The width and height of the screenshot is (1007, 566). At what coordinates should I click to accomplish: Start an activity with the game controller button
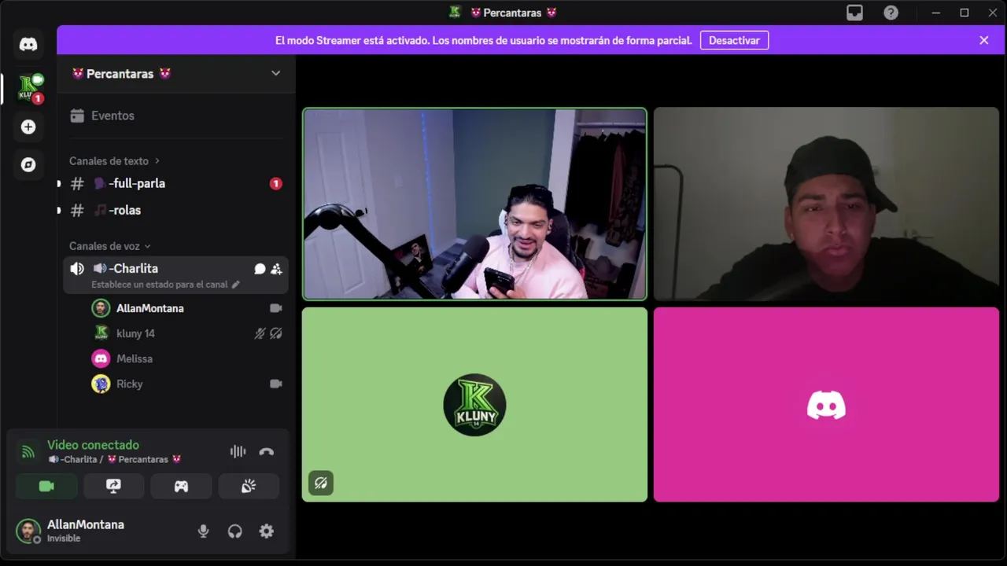click(181, 487)
